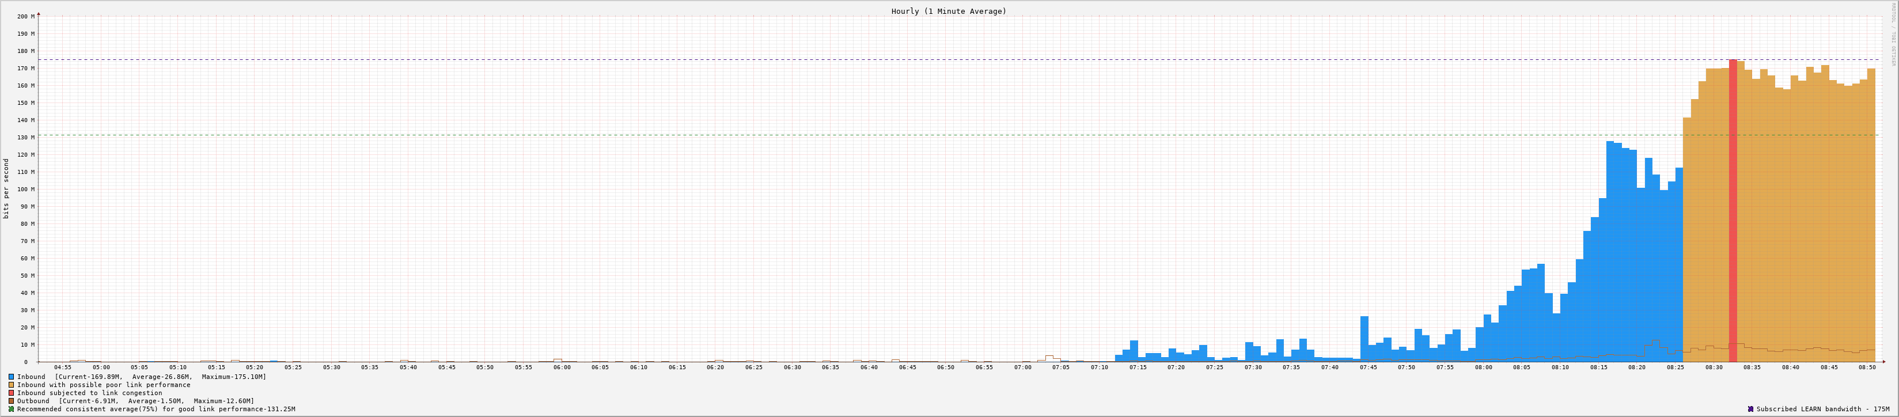This screenshot has width=1899, height=417.
Task: Click the 200 M y-axis label
Action: [x=26, y=16]
